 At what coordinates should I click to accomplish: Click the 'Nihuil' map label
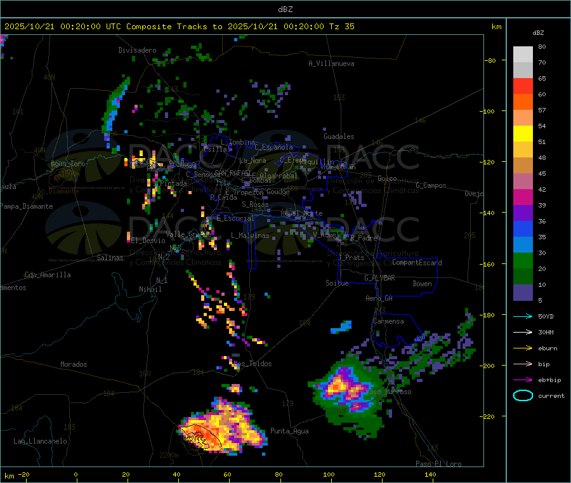pos(150,289)
